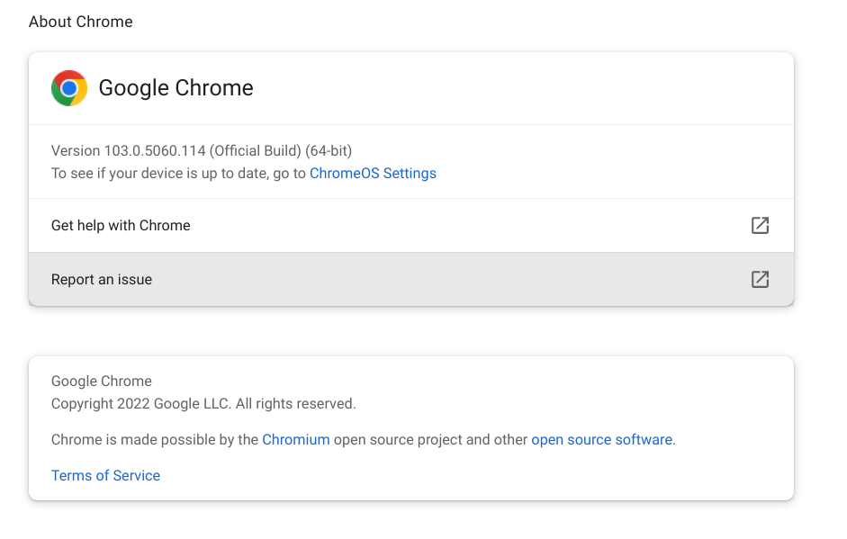Click 'open source project and other' text
Screen dimensions: 847x539
coord(430,440)
